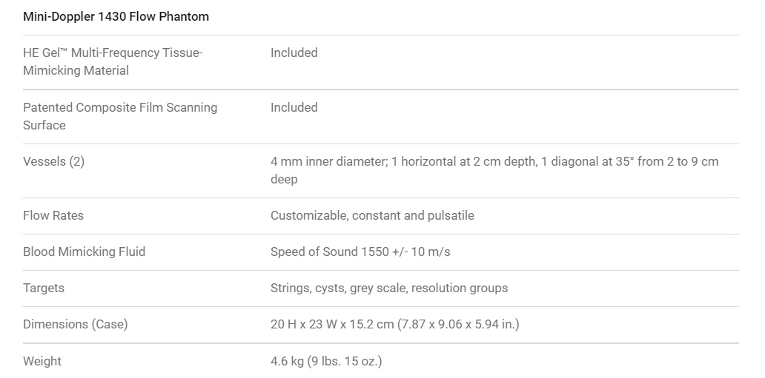Click the Mimicking Material second line text
The width and height of the screenshot is (765, 378).
[x=76, y=70]
